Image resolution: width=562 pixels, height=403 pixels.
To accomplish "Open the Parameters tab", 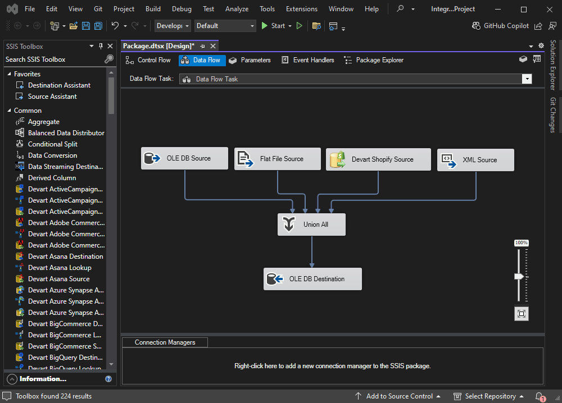I will (250, 60).
